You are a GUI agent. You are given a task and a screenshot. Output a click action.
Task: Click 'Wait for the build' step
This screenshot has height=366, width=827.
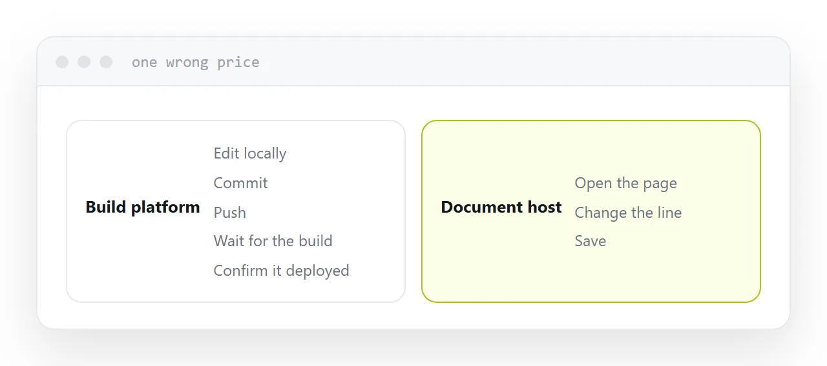[x=273, y=241]
